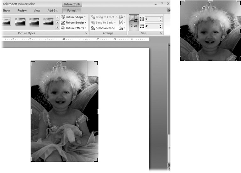Expand Picture Effects menu
The image size is (241, 173).
click(73, 28)
